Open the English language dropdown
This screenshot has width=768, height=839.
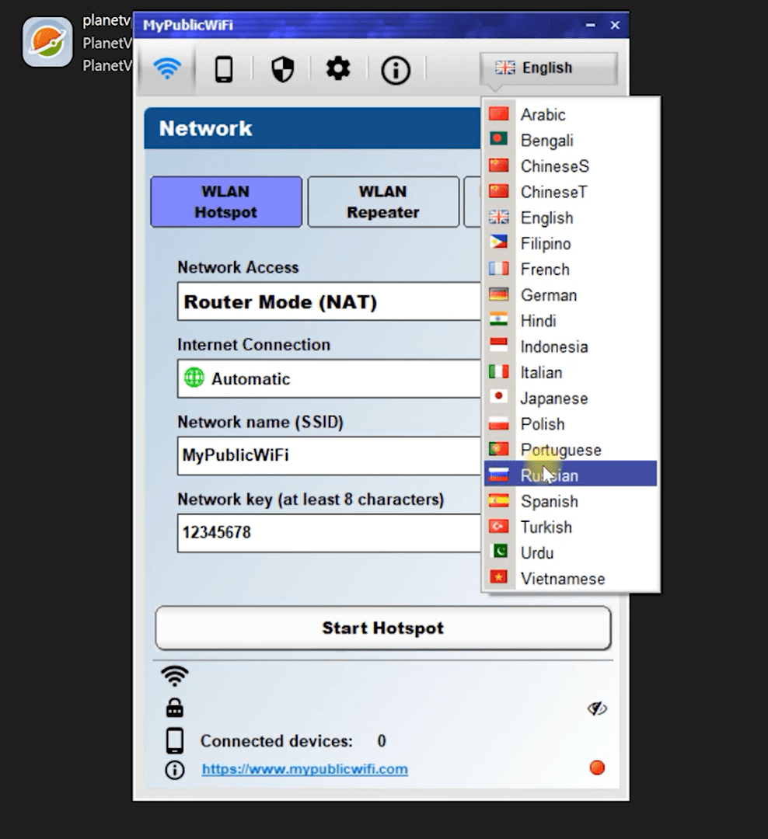[548, 68]
